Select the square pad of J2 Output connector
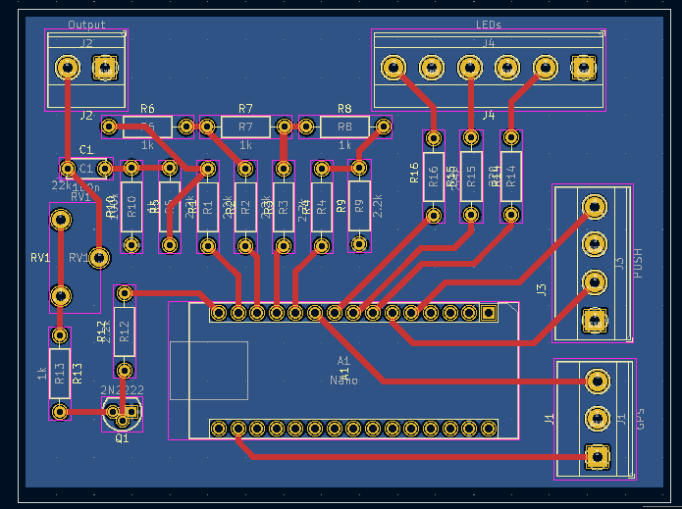Screen dimensions: 682x509 [105, 68]
